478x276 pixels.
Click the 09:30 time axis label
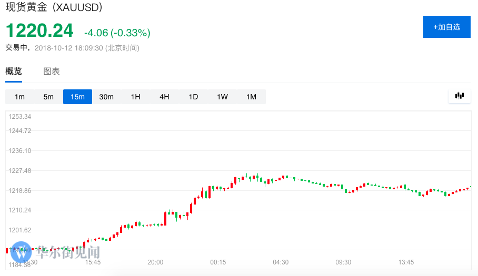pos(343,262)
